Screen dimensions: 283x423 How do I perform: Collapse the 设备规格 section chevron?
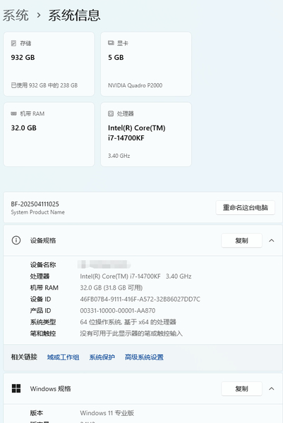click(x=272, y=240)
